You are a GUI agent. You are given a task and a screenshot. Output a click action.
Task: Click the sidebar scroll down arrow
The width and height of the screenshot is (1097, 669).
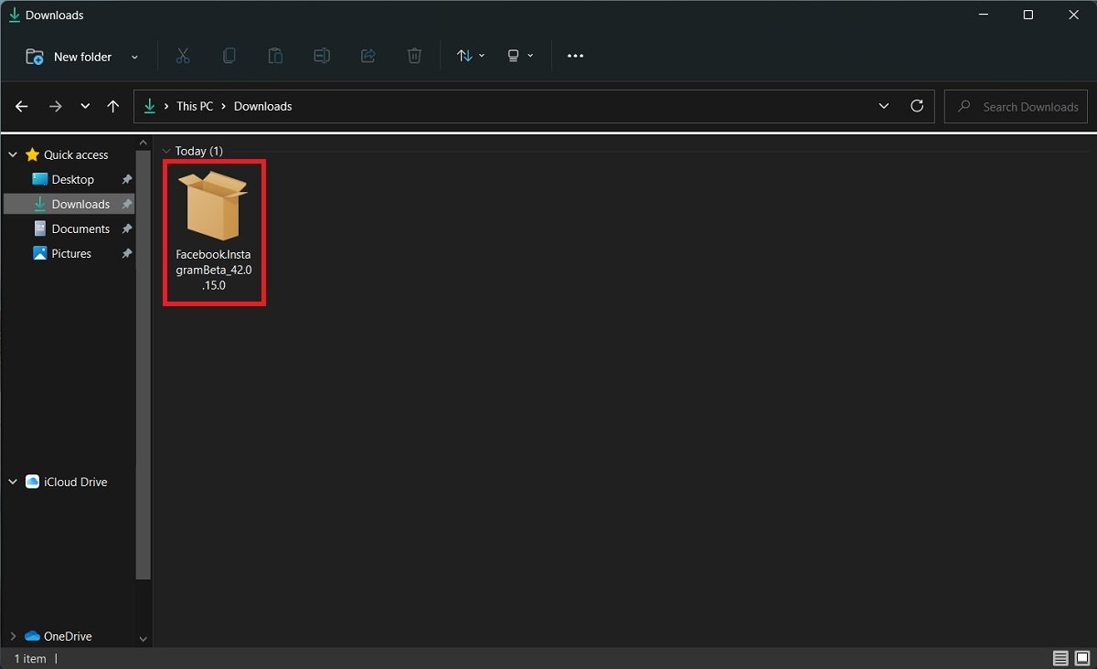pyautogui.click(x=143, y=639)
